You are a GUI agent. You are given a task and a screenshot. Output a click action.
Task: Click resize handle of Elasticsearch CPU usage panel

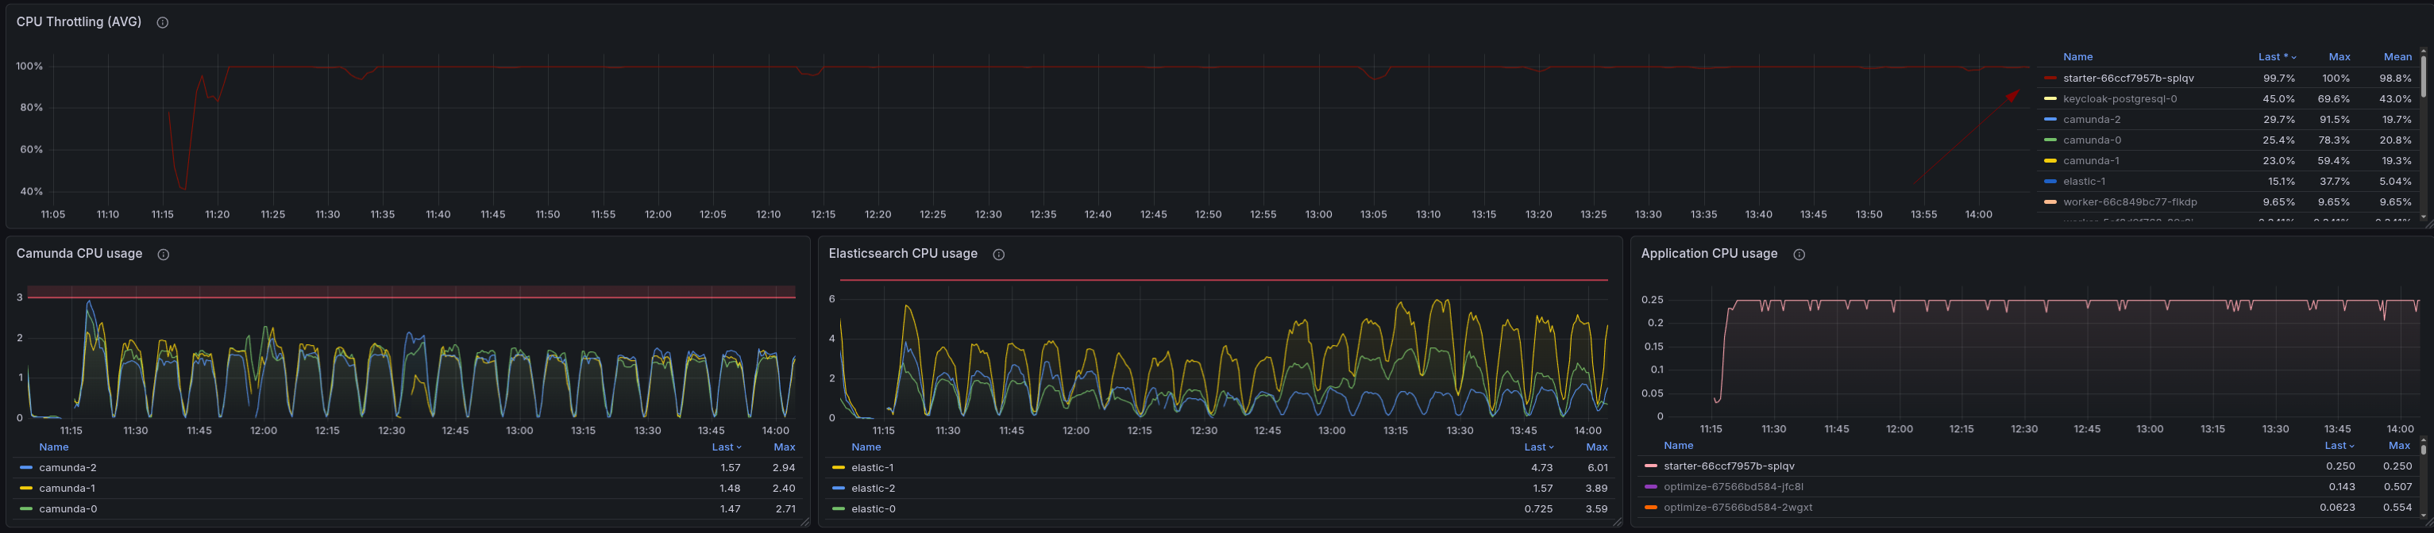click(x=1617, y=522)
